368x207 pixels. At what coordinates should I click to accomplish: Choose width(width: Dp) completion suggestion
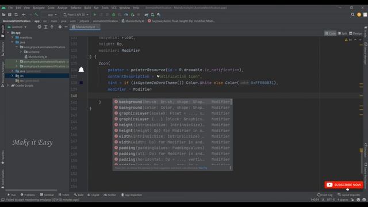(x=172, y=142)
